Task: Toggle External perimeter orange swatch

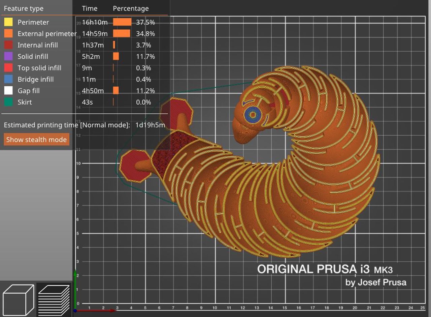Action: (x=8, y=33)
